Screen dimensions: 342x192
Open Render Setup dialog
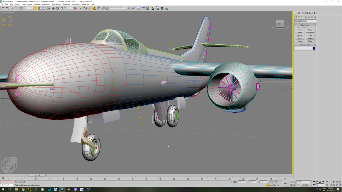click(x=158, y=8)
